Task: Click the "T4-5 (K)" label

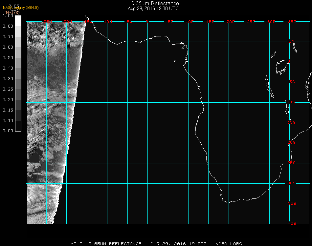Action: click(x=12, y=12)
